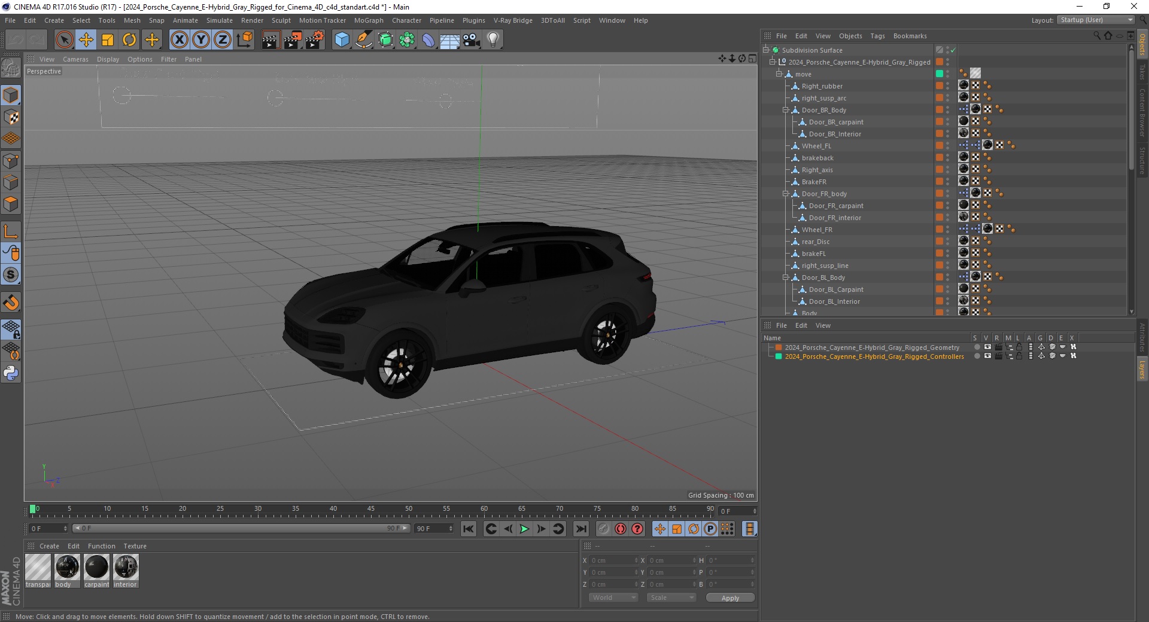Open the deformer Bend objects
1149x622 pixels.
click(428, 40)
